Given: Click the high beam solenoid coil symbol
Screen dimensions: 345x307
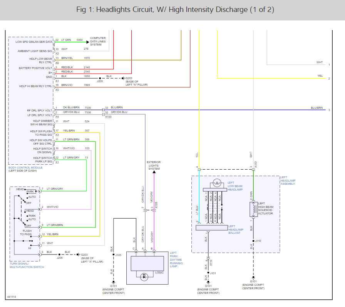Looking at the screenshot, I should click(x=255, y=209).
